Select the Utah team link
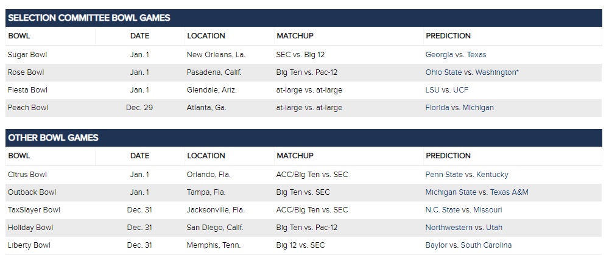This screenshot has height=255, width=609. pyautogui.click(x=493, y=228)
